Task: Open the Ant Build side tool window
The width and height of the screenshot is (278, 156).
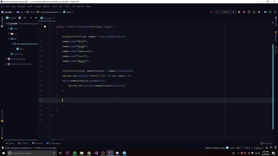Action: tap(276, 22)
